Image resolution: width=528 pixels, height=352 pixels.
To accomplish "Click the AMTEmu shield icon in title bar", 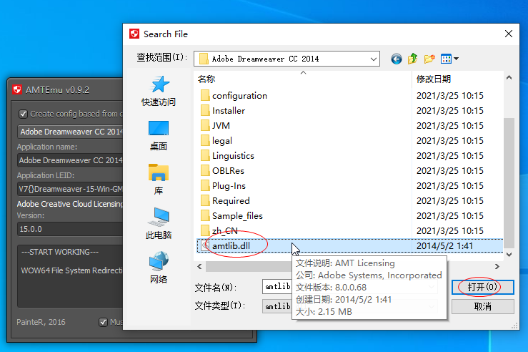I will pyautogui.click(x=17, y=90).
